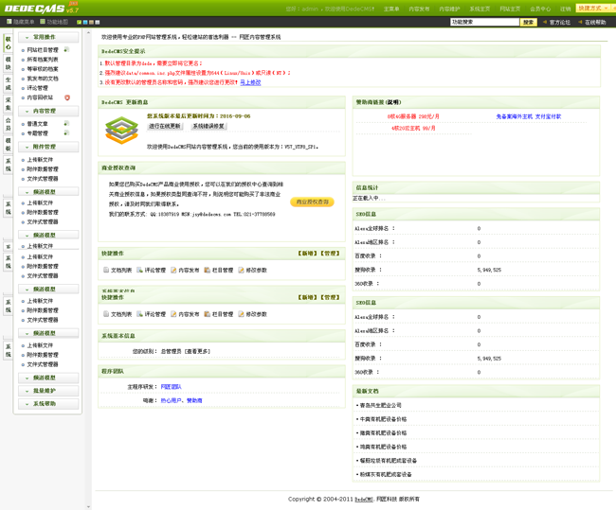Collapse the 附件管理 menu group
The width and height of the screenshot is (616, 510).
48,147
